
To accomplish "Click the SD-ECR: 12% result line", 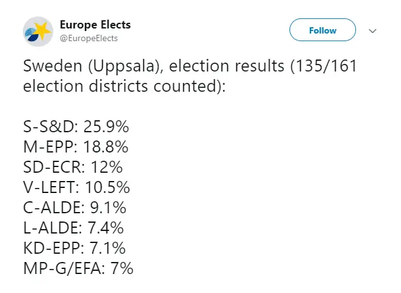I will click(73, 166).
